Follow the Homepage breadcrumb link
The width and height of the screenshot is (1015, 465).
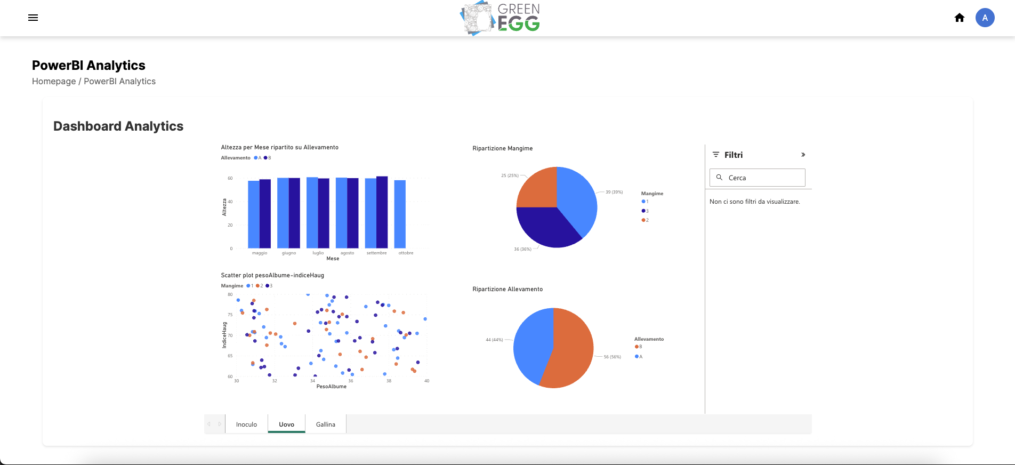[54, 82]
